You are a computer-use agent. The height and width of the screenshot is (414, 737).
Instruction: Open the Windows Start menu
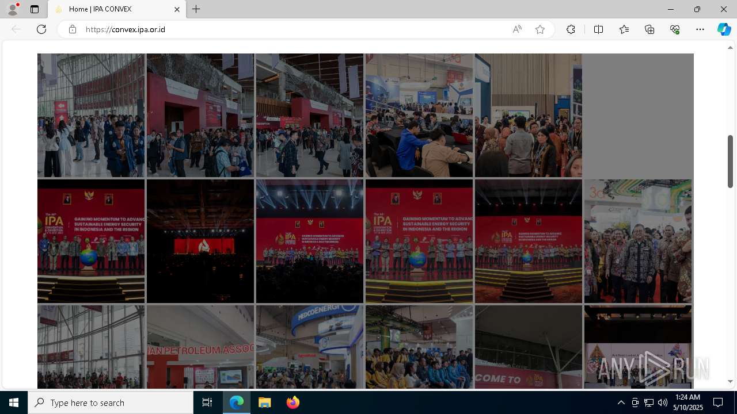coord(14,402)
